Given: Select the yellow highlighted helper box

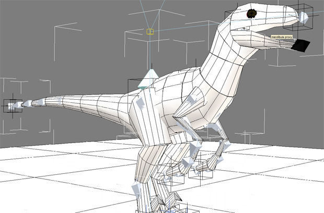Looking at the screenshot, I should click(150, 31).
